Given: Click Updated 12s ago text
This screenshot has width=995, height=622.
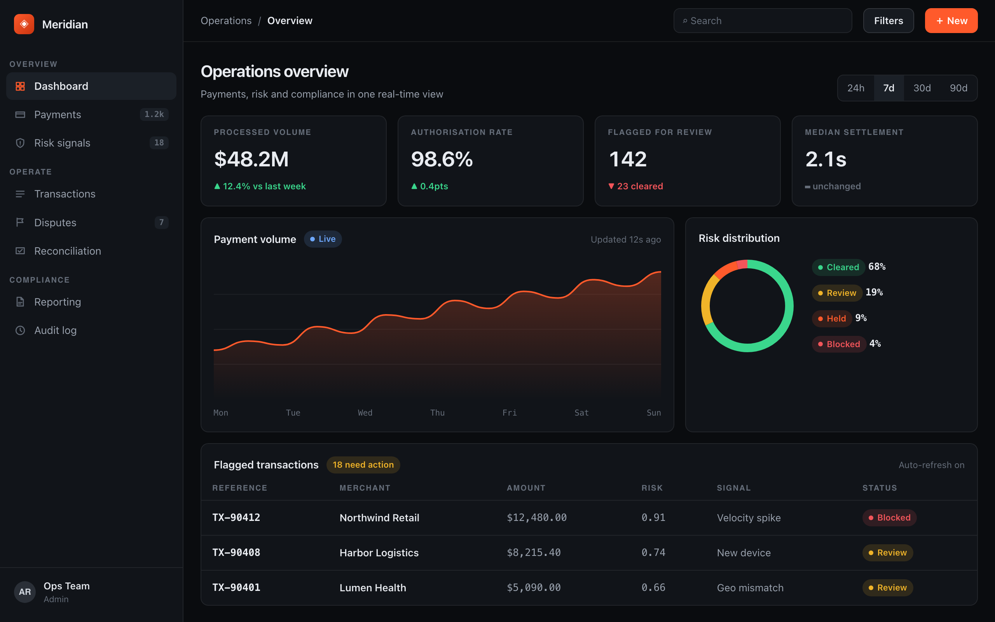Looking at the screenshot, I should 625,239.
